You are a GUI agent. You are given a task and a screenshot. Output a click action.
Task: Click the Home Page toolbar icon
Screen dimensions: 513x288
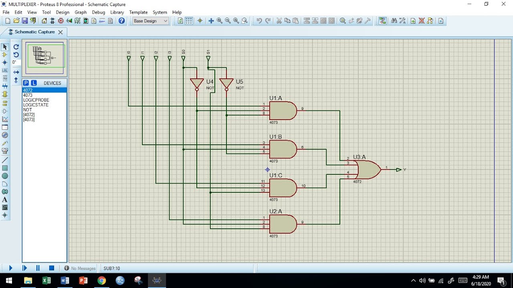point(44,21)
